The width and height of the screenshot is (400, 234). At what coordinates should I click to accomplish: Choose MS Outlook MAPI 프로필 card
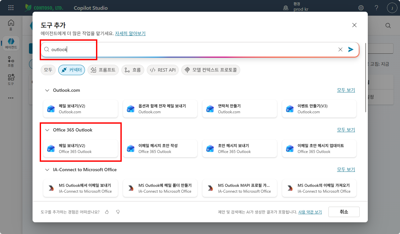(240, 188)
